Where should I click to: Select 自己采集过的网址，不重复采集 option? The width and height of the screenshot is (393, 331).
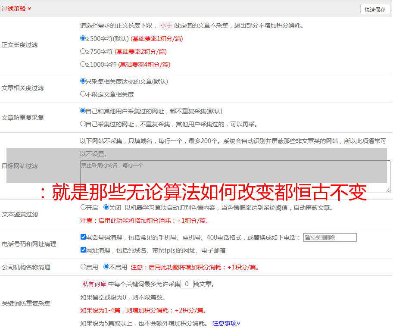(x=83, y=124)
